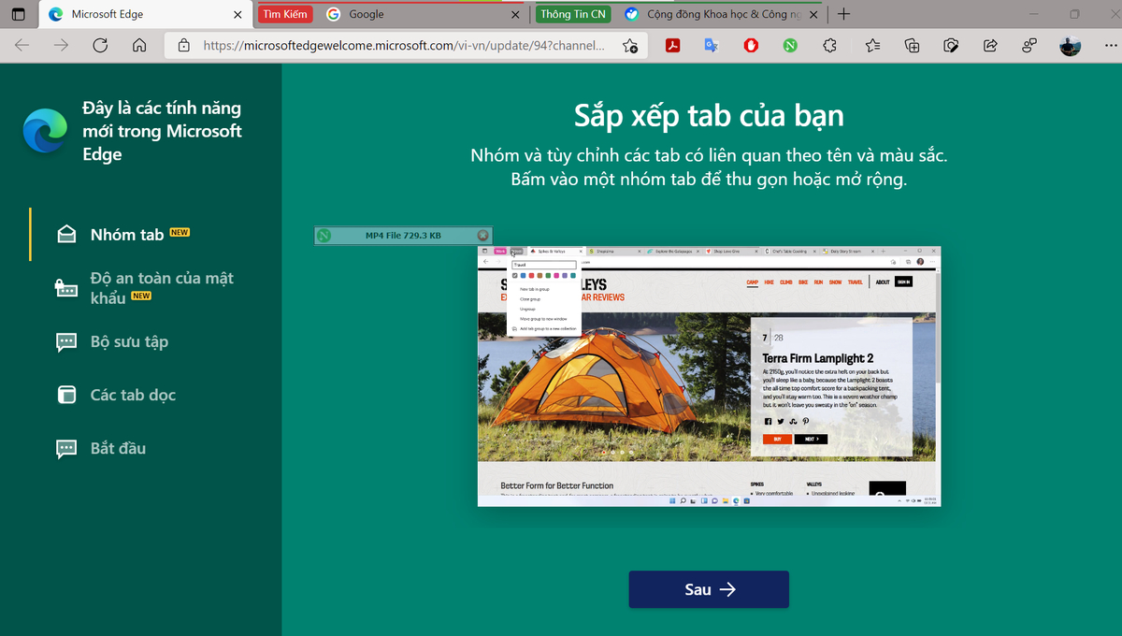Open the Favorites list icon
Image resolution: width=1122 pixels, height=636 pixels.
coord(872,45)
